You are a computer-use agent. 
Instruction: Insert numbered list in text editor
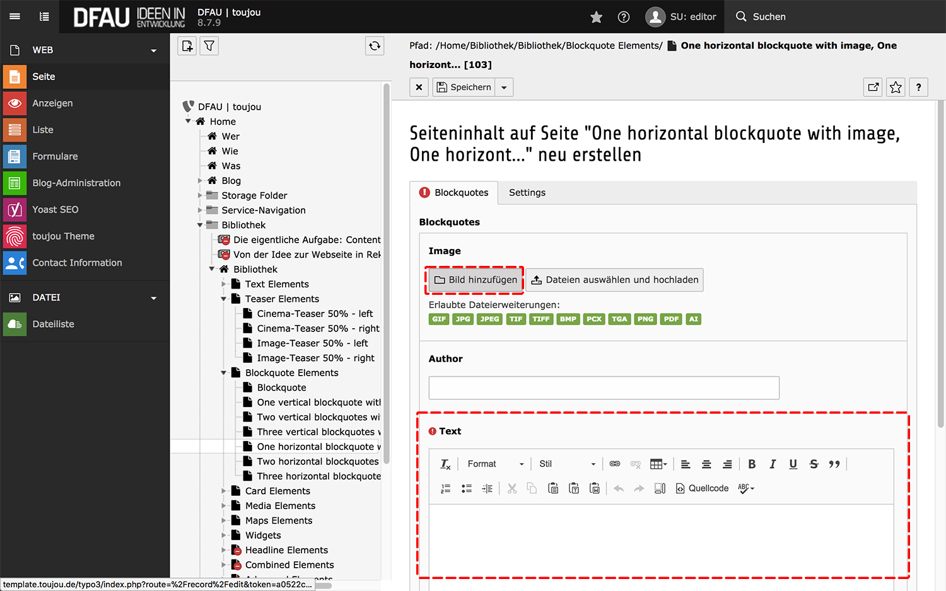pyautogui.click(x=446, y=488)
